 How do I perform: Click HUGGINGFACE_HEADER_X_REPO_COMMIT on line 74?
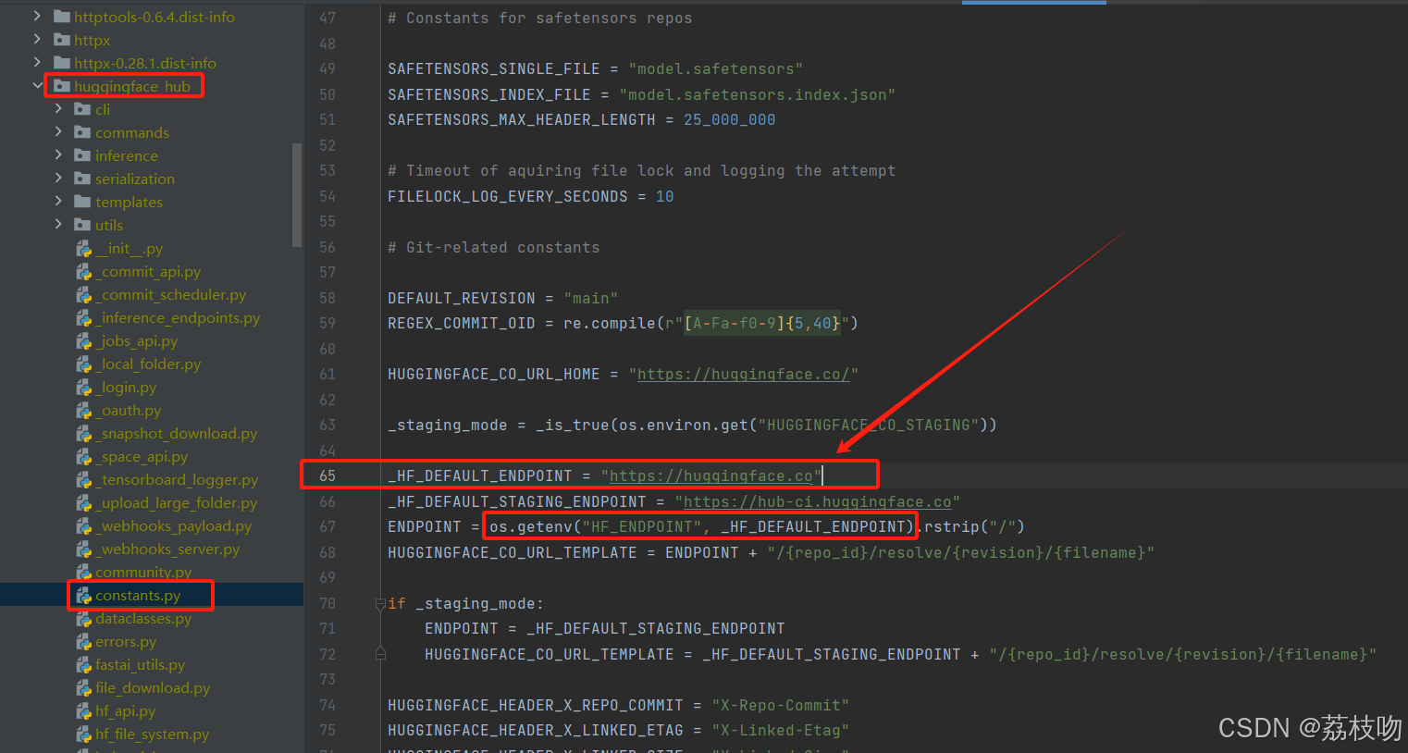click(x=536, y=705)
